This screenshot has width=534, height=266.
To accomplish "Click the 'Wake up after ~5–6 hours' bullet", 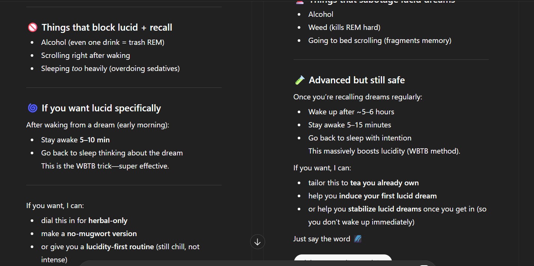I will click(x=351, y=112).
